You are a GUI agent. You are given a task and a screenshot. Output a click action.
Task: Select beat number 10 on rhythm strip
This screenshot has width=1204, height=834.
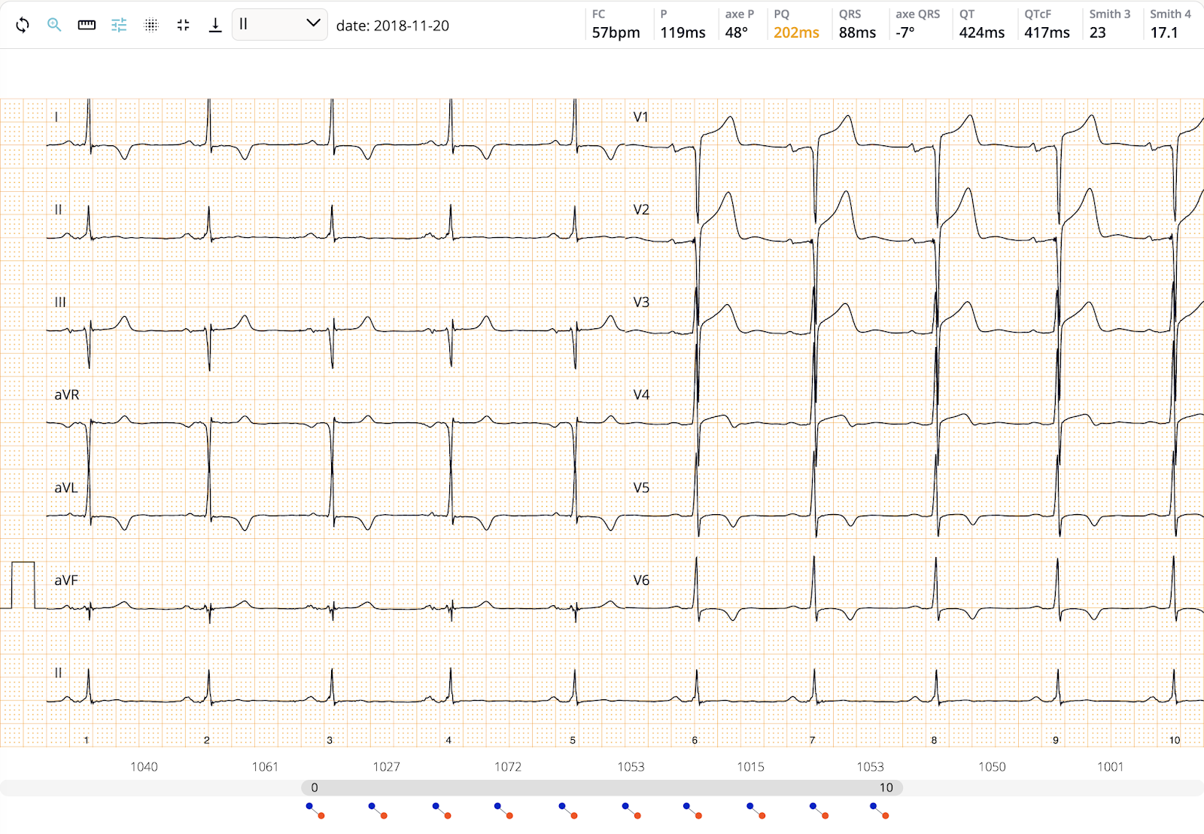pos(1175,740)
